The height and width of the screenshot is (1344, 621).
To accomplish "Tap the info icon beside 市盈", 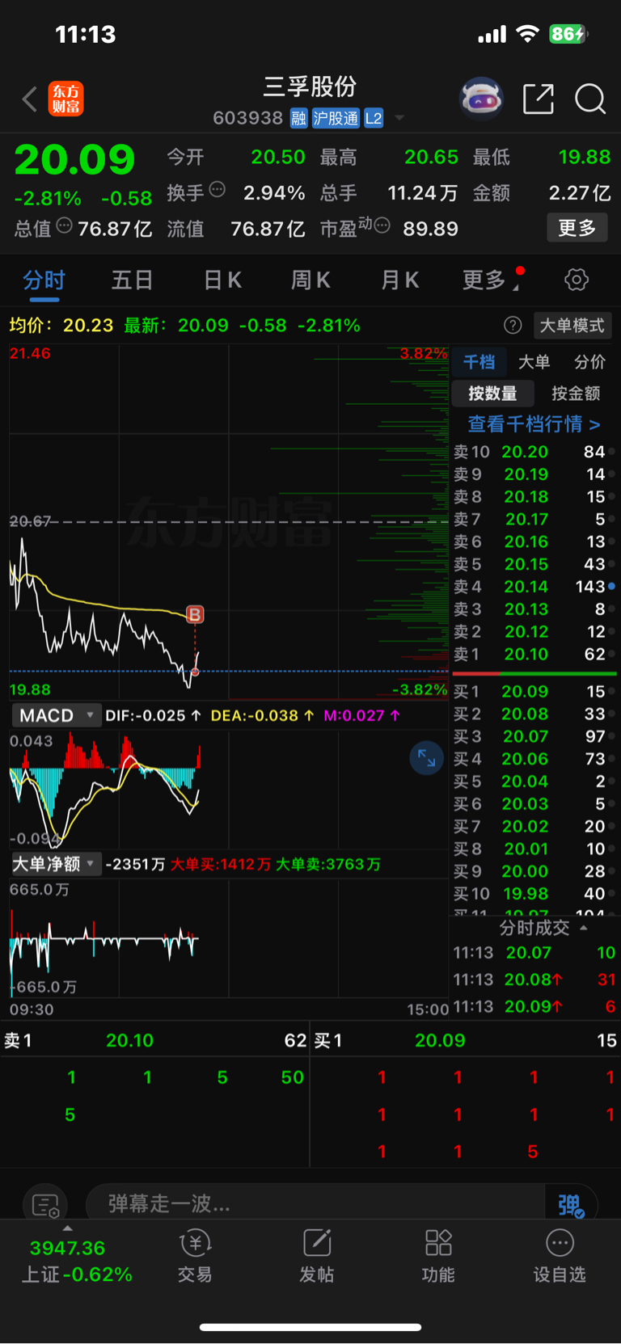I will 382,225.
